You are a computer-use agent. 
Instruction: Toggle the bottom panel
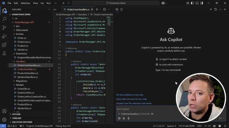click(197, 3)
